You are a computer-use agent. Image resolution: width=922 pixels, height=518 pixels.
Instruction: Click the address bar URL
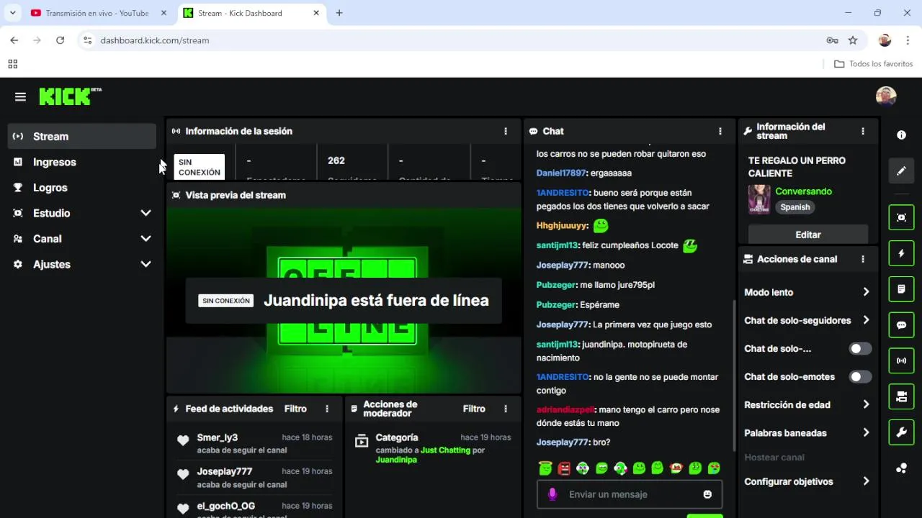pos(155,40)
